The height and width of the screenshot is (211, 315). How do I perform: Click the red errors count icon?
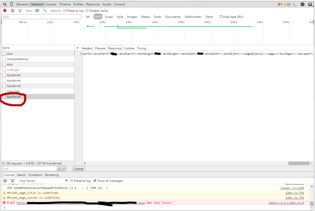(x=279, y=4)
